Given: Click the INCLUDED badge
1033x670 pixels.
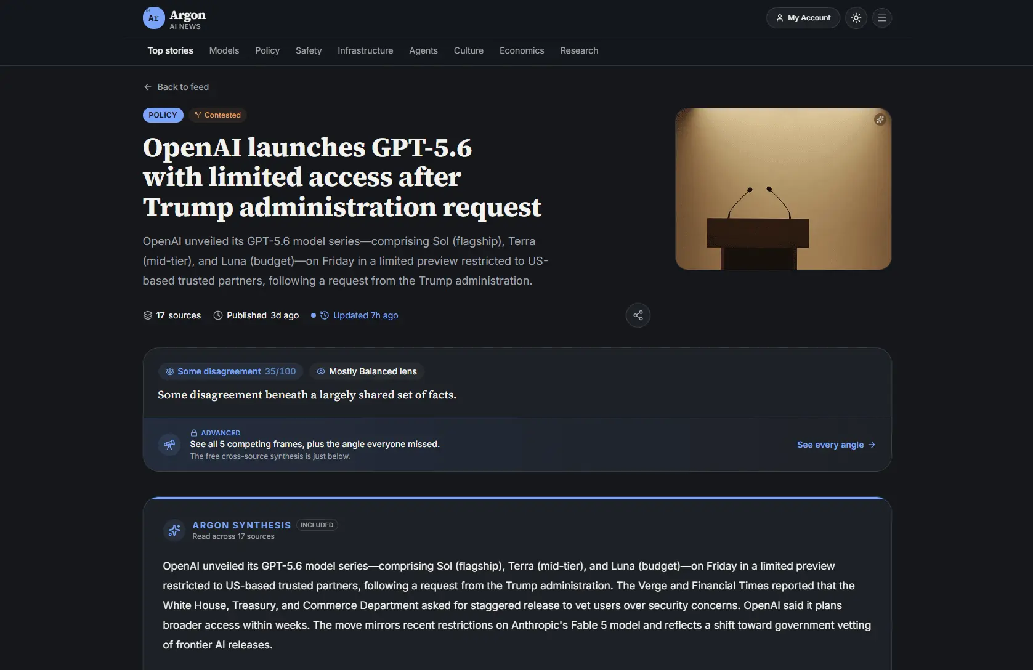Looking at the screenshot, I should [x=317, y=525].
